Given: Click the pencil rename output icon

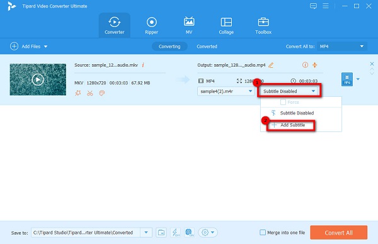Looking at the screenshot, I should tap(271, 65).
